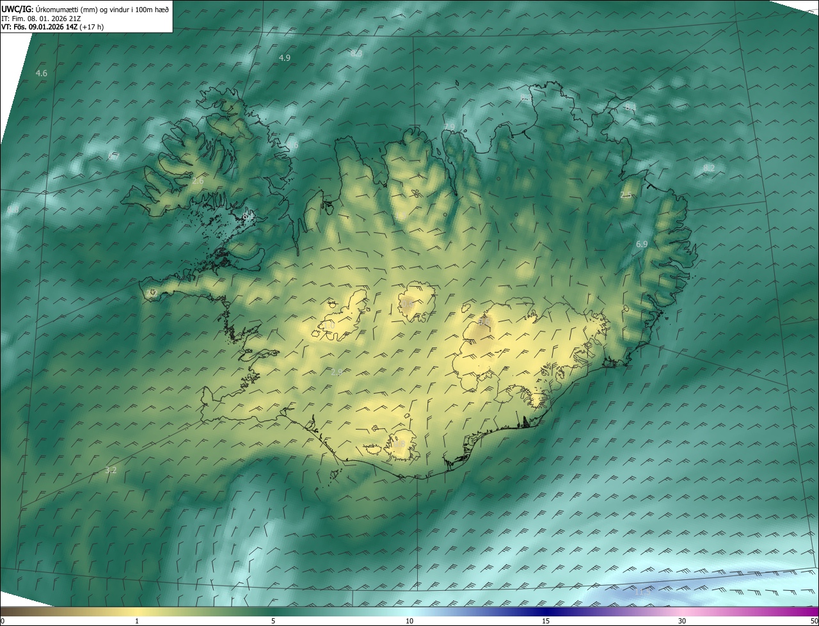The height and width of the screenshot is (626, 819).
Task: Click the color scale tick label 50
Action: 814,621
